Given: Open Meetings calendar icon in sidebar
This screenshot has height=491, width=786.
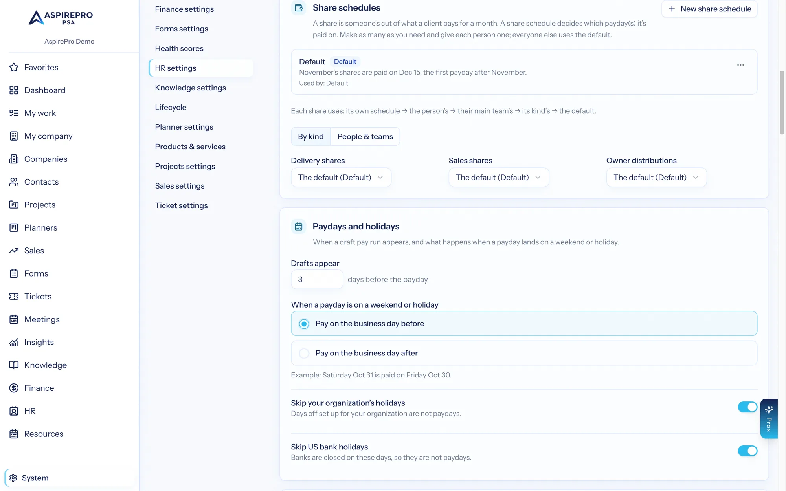Looking at the screenshot, I should pyautogui.click(x=14, y=319).
